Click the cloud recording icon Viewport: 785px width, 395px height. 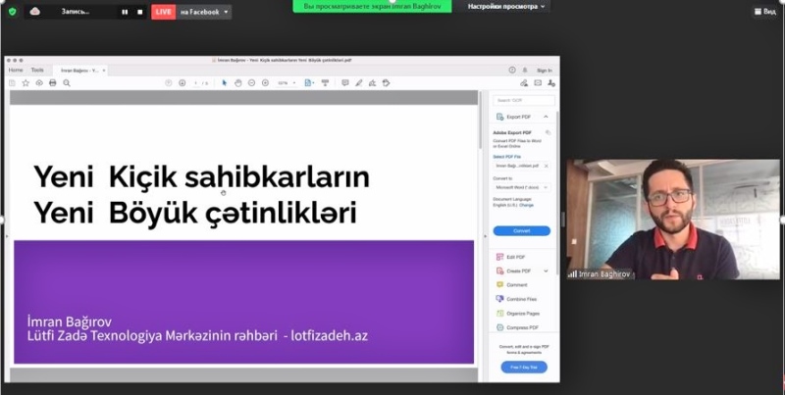pyautogui.click(x=35, y=12)
